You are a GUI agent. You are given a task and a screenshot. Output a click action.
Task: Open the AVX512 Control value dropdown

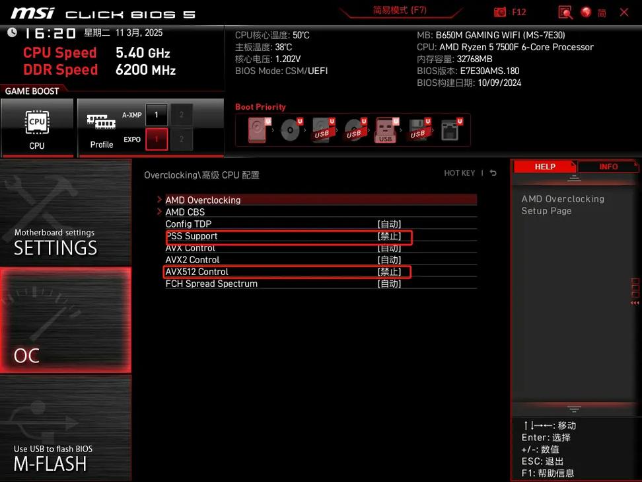[x=389, y=272]
